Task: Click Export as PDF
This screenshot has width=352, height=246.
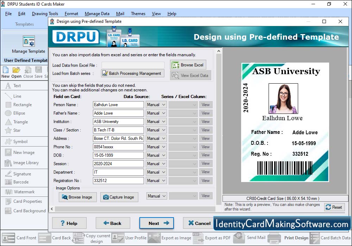Action: click(x=212, y=238)
